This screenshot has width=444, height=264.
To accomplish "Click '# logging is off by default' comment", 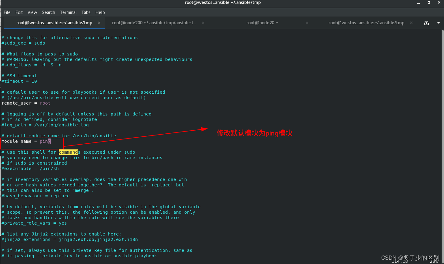I will [76, 114].
